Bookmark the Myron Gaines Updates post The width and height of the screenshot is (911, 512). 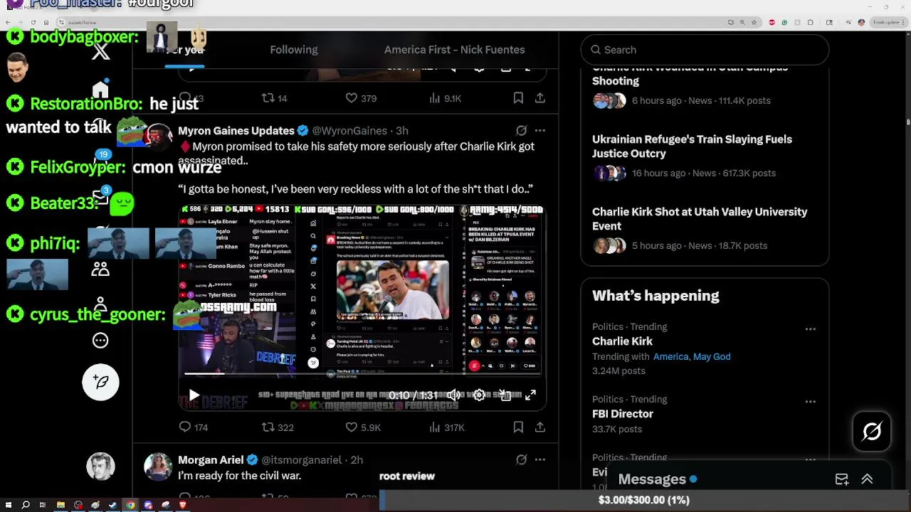[x=518, y=427]
